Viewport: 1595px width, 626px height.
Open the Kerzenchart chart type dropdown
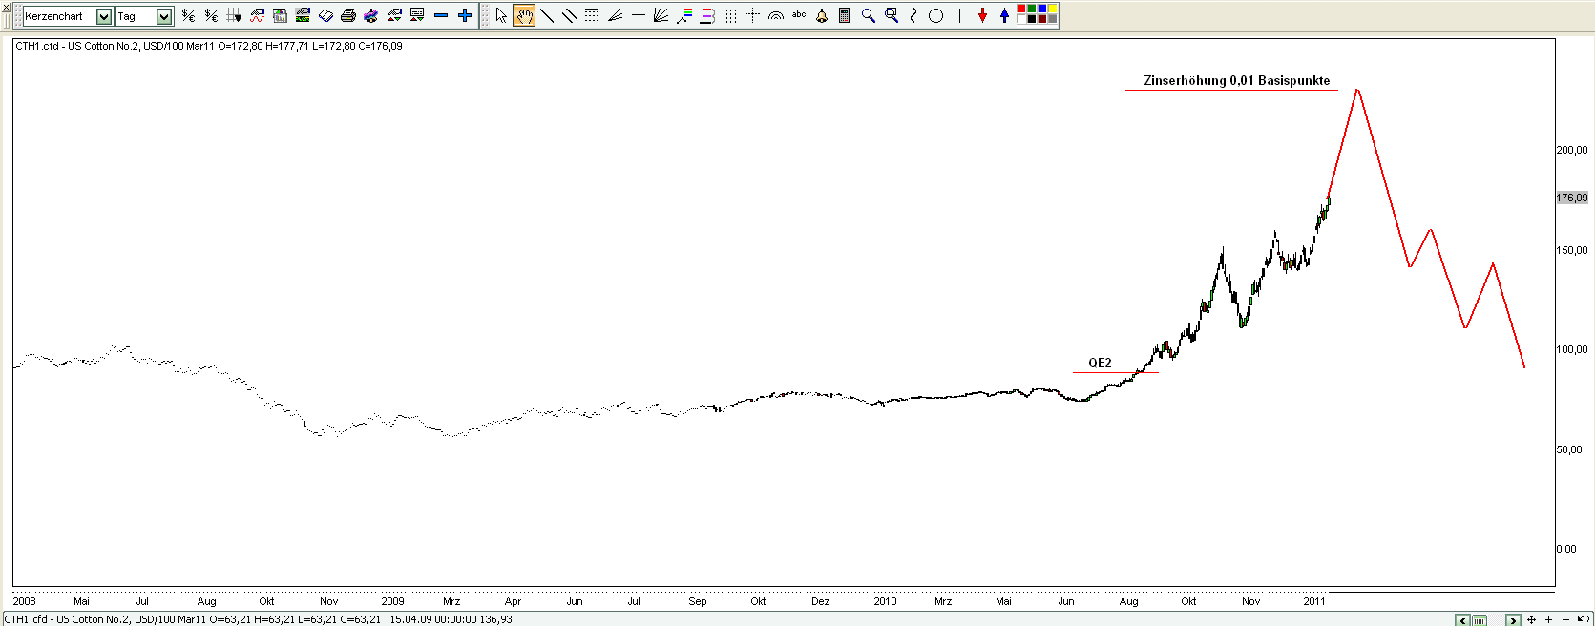(x=104, y=16)
